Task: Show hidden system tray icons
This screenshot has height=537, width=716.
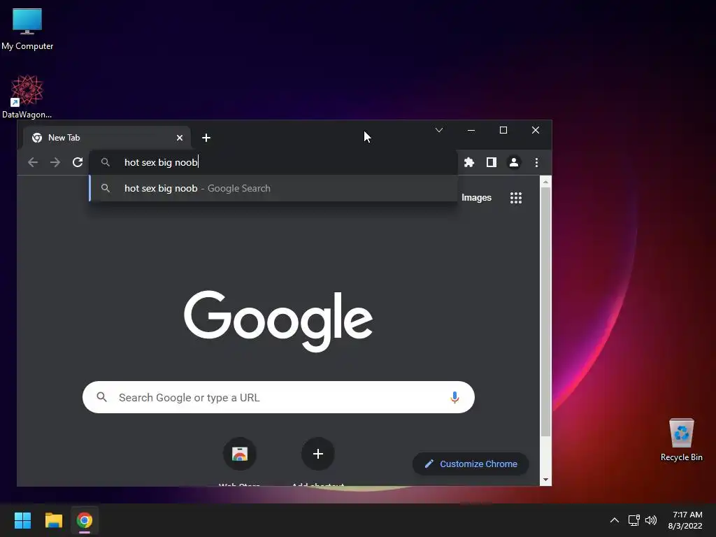Action: tap(615, 520)
